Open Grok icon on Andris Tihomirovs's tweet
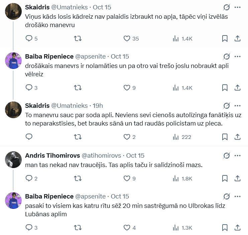Image resolution: width=248 pixels, height=235 pixels. click(226, 155)
